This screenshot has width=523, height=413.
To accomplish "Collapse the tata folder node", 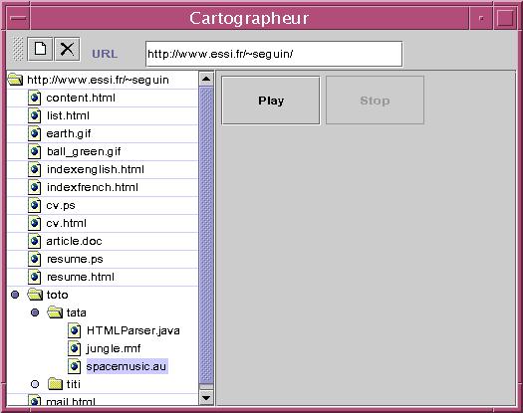I will 35,312.
